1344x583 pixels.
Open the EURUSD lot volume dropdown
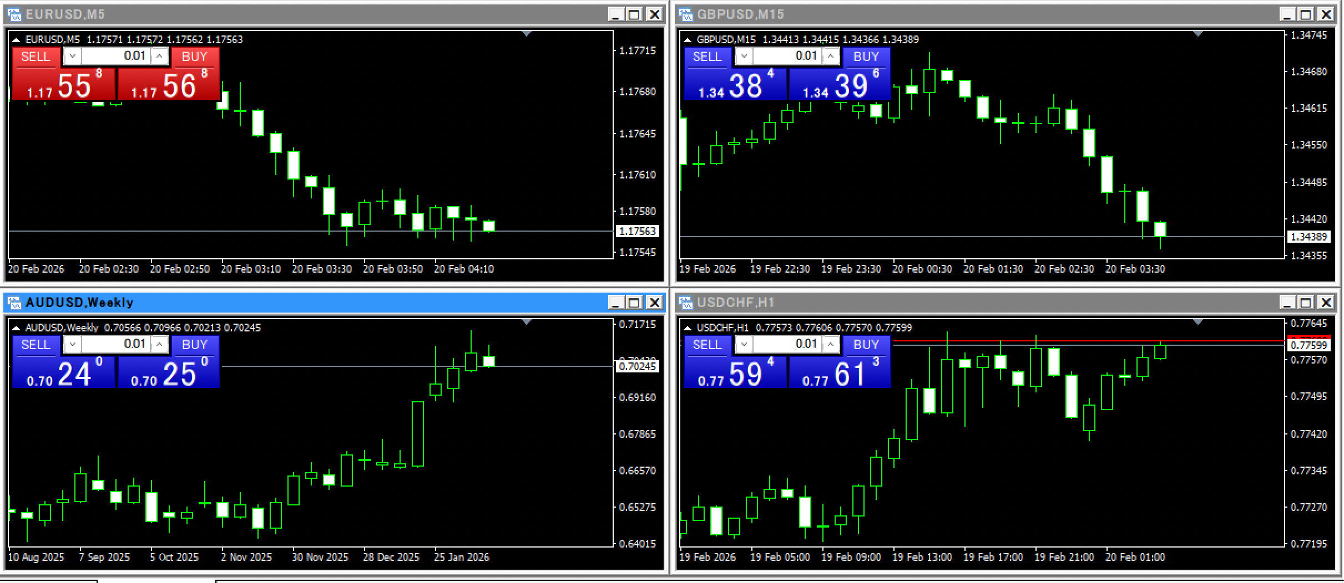pos(73,56)
